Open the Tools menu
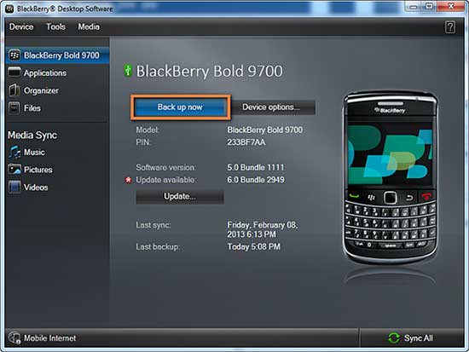 (x=55, y=27)
